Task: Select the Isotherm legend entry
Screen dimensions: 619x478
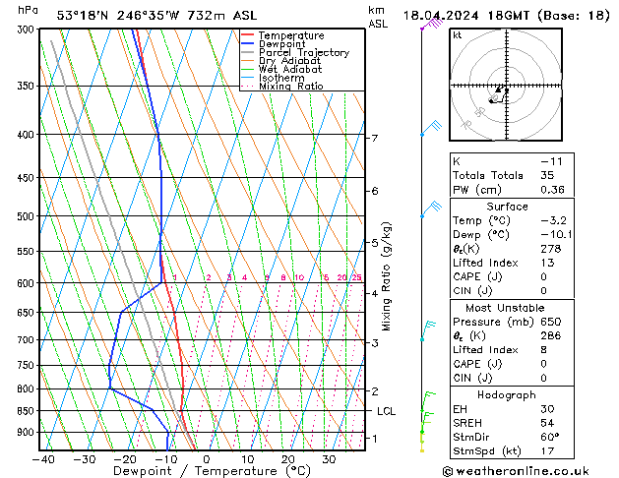Action: pyautogui.click(x=281, y=78)
